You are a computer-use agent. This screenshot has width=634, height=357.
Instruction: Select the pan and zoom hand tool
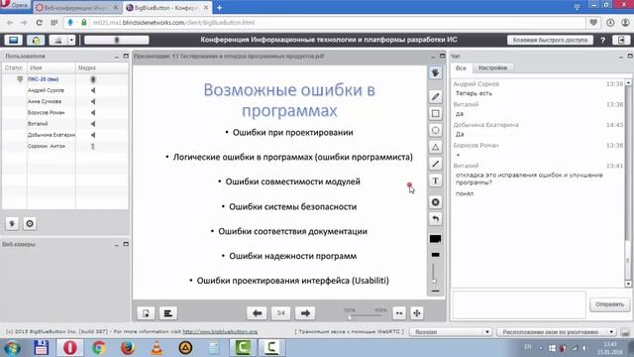point(435,72)
